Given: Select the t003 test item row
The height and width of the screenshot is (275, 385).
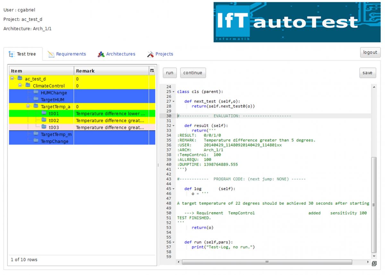Looking at the screenshot, I should pyautogui.click(x=54, y=127).
